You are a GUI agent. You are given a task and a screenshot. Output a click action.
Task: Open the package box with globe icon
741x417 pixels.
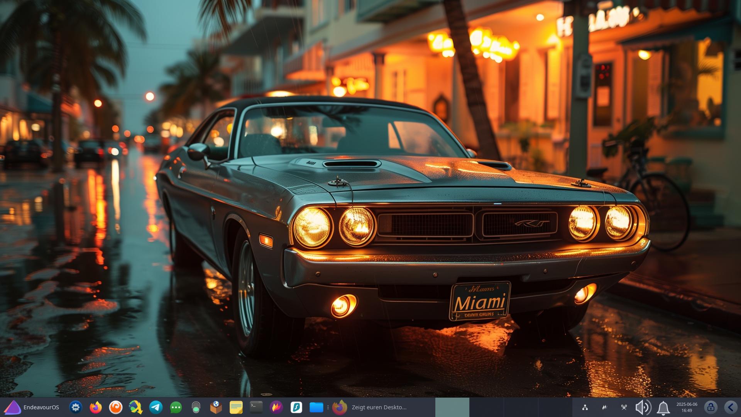coord(216,407)
